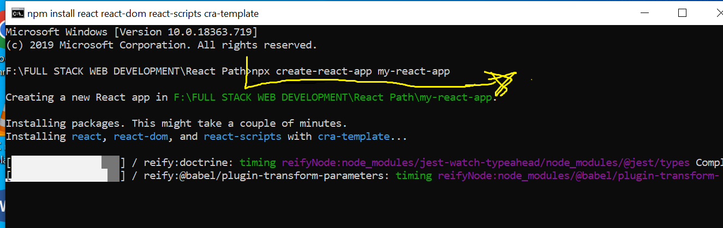Click the blue 'react-scripts' package name
This screenshot has width=723, height=228.
[242, 136]
